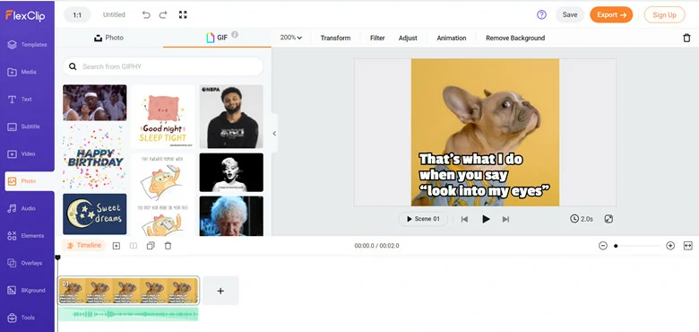Click the FlexClip logo
Screen dimensions: 699x332
tap(25, 15)
